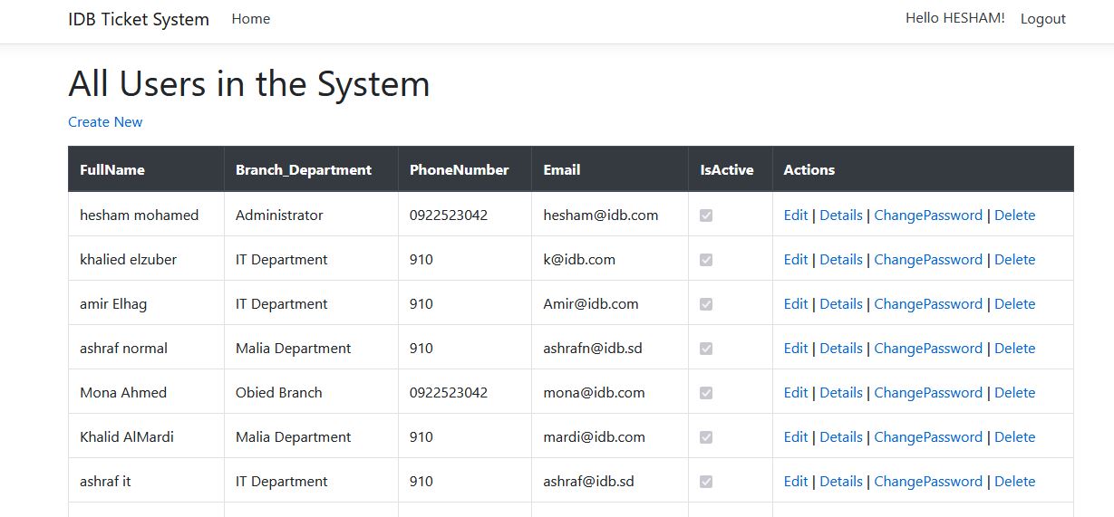
Task: Open ChangePassword for ashraf normal
Action: [928, 349]
